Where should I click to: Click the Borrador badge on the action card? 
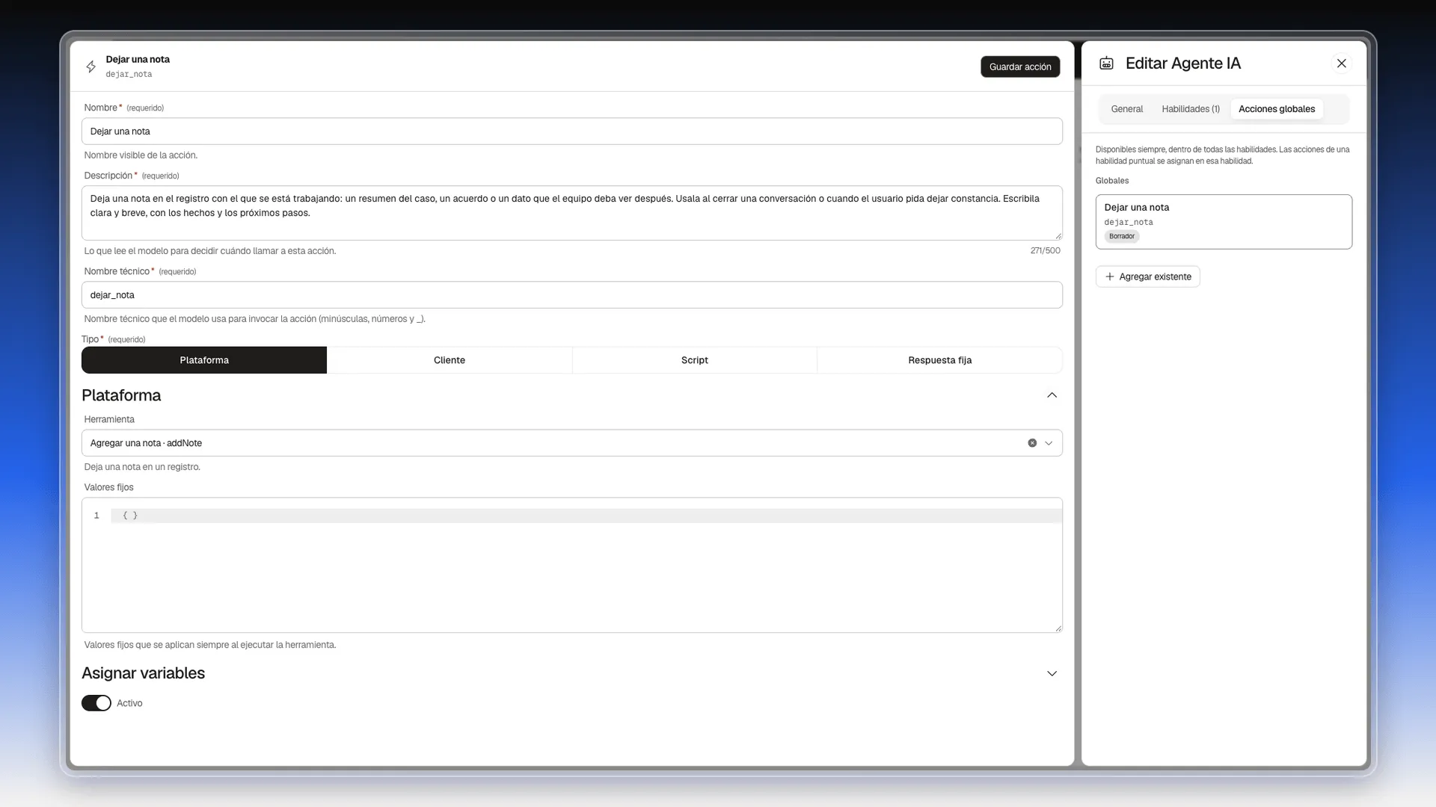1121,236
